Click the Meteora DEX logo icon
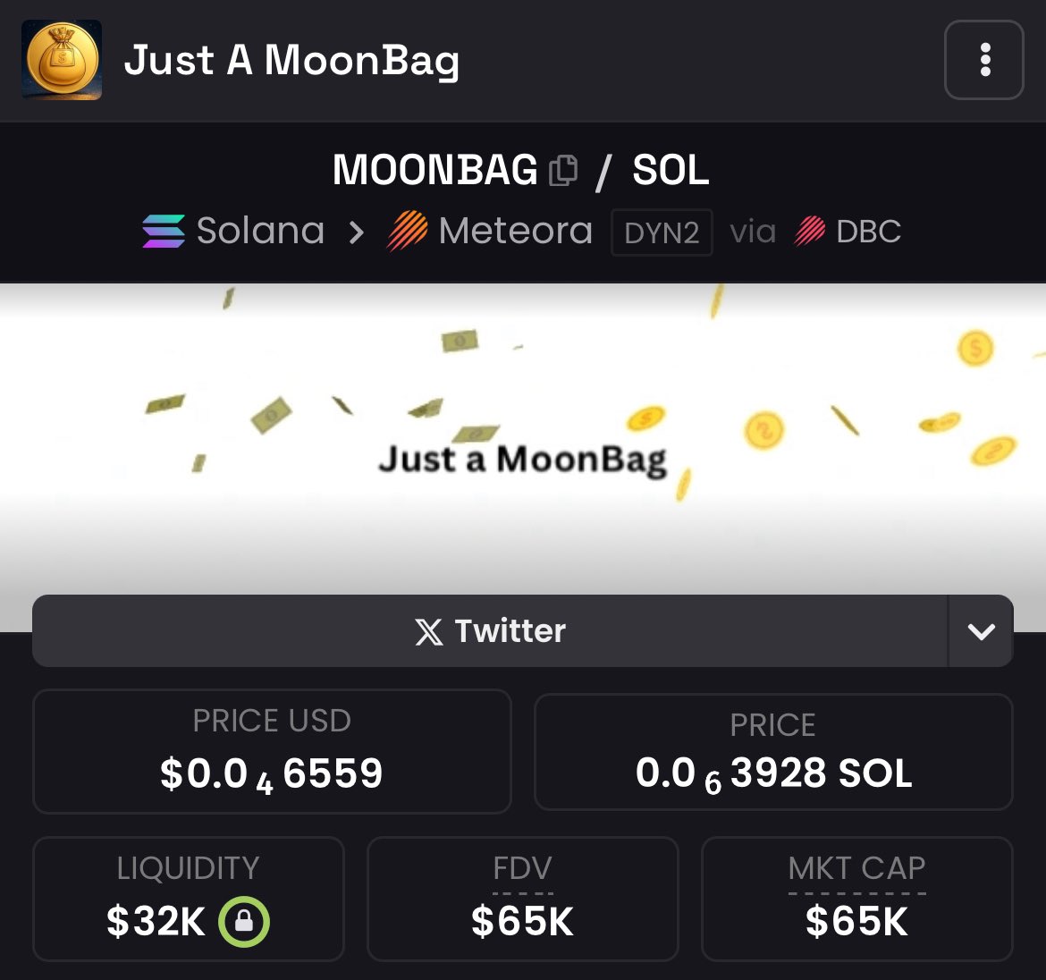The height and width of the screenshot is (980, 1046). [407, 231]
